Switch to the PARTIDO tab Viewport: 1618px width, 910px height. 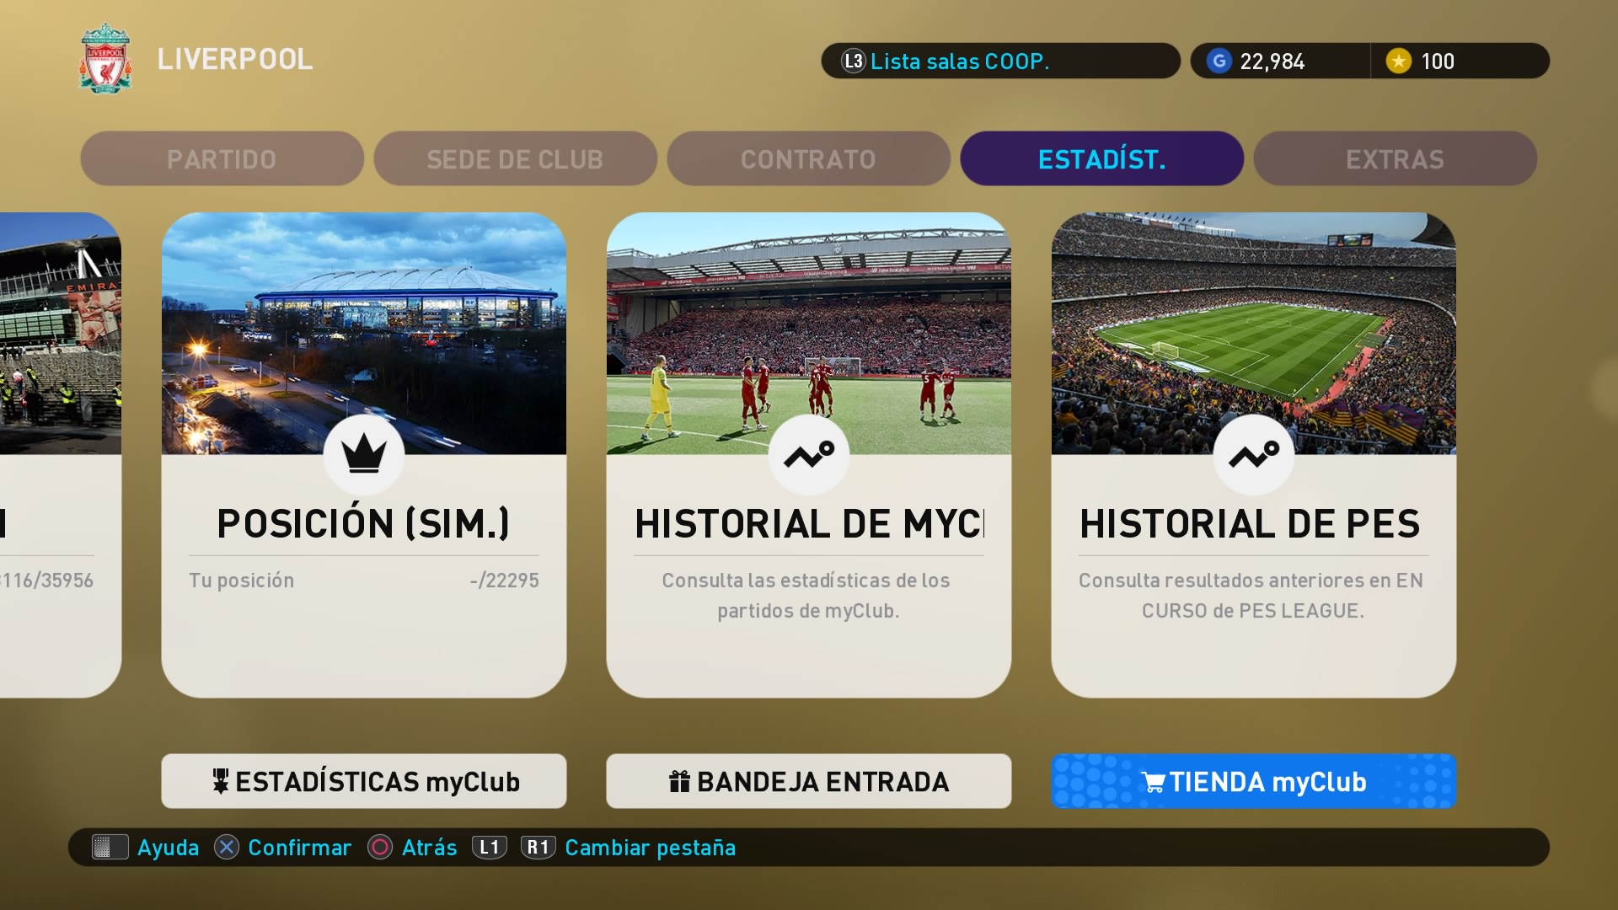click(222, 158)
